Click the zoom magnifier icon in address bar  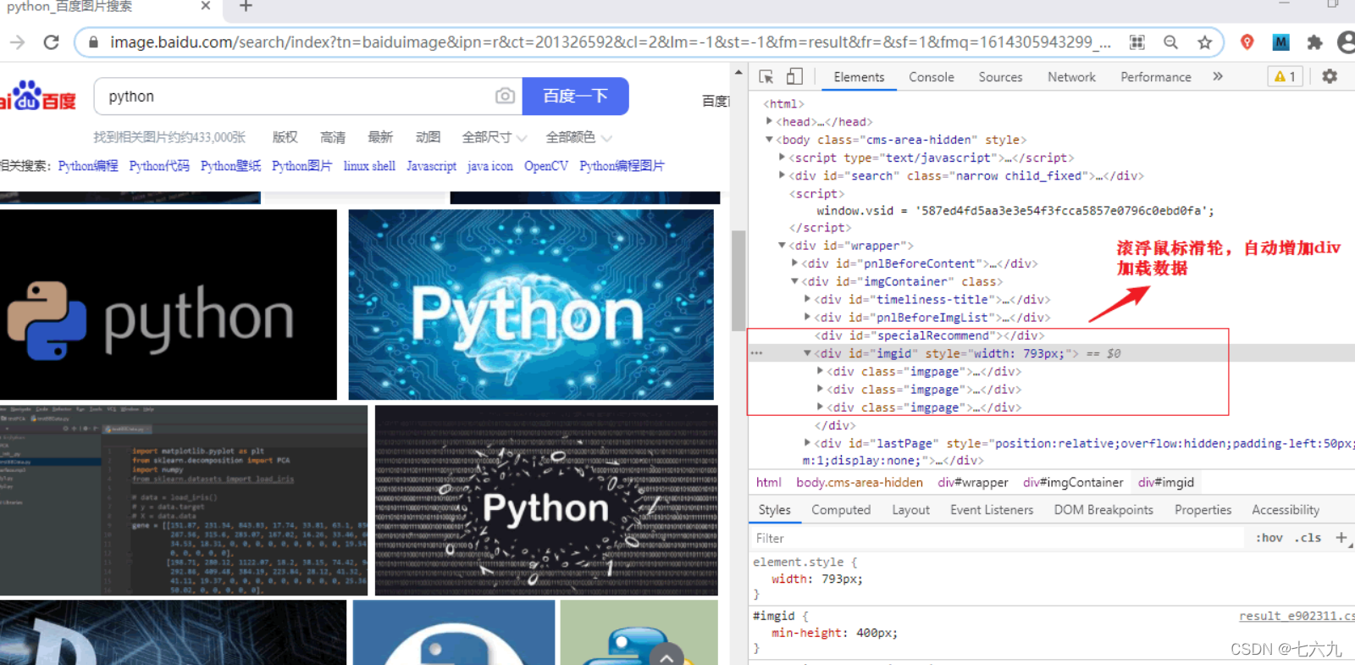click(1170, 42)
